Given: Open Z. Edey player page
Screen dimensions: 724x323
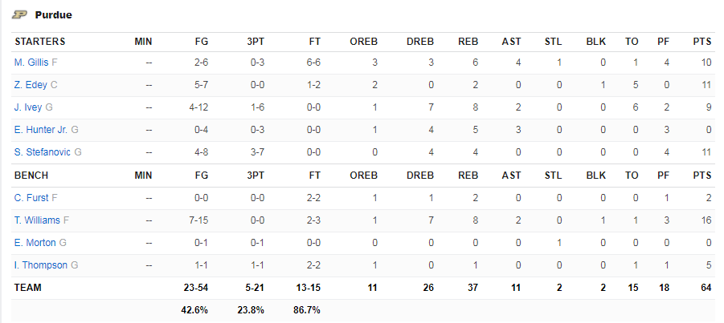Looking at the screenshot, I should (x=31, y=85).
